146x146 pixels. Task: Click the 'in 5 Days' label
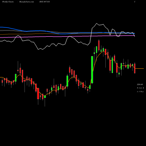[140, 92]
